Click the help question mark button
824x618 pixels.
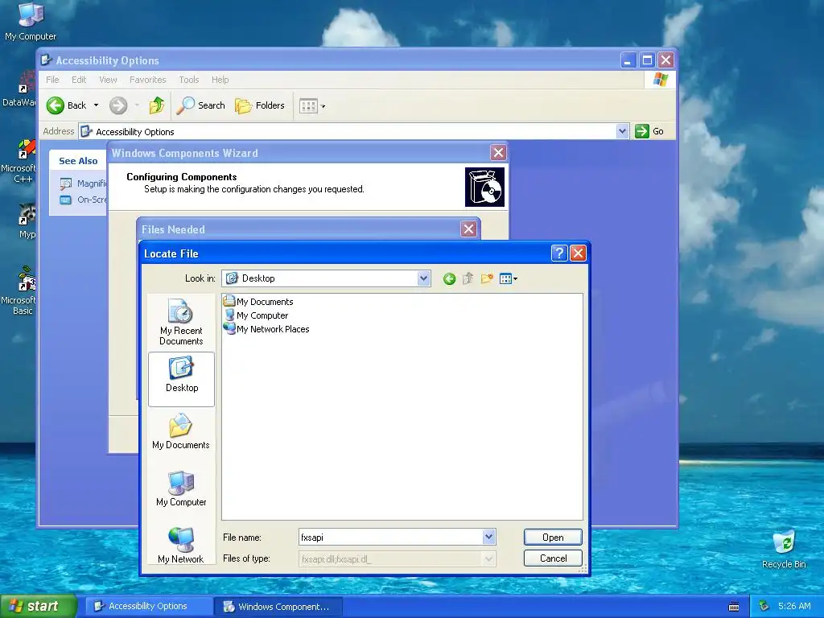[559, 253]
